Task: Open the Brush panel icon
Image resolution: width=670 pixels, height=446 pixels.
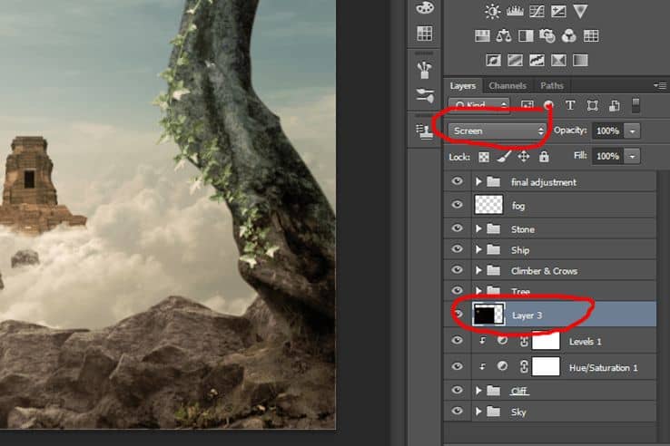Action: click(x=424, y=95)
